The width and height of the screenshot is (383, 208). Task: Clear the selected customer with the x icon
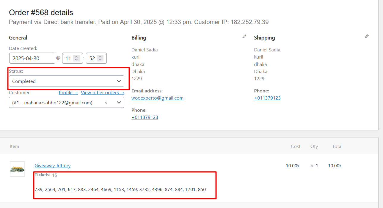106,103
